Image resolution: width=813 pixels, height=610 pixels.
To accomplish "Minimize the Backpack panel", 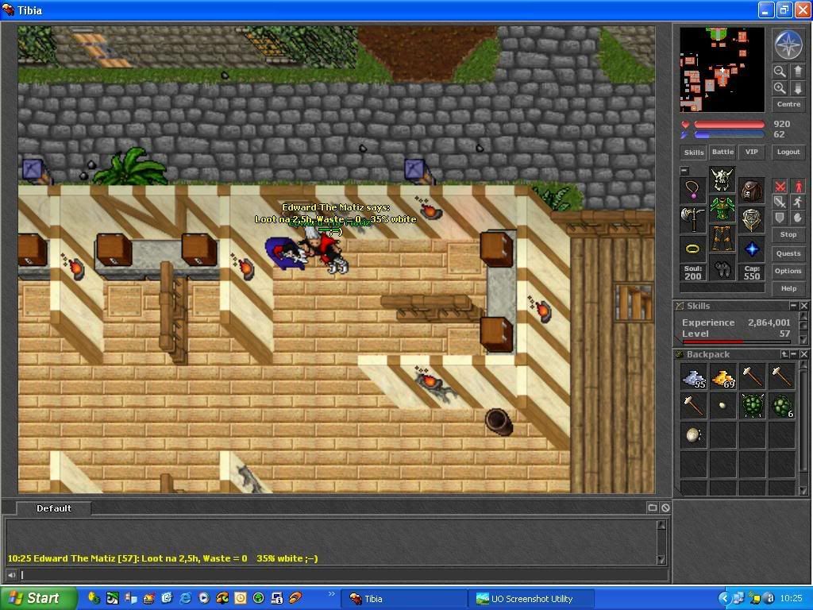I will pyautogui.click(x=793, y=353).
